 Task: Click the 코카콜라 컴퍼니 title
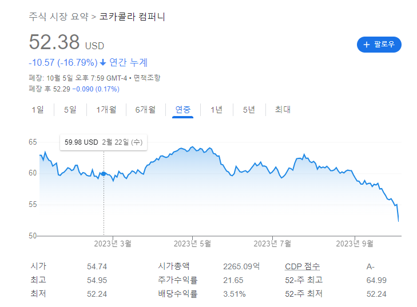pyautogui.click(x=132, y=17)
